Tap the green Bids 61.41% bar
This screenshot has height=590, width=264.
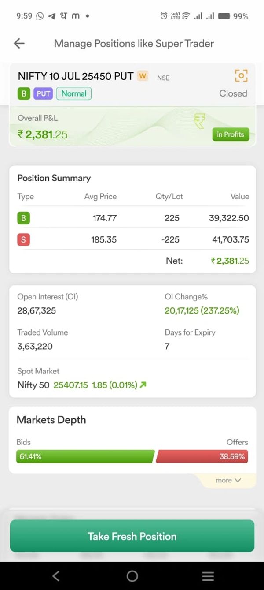point(85,456)
